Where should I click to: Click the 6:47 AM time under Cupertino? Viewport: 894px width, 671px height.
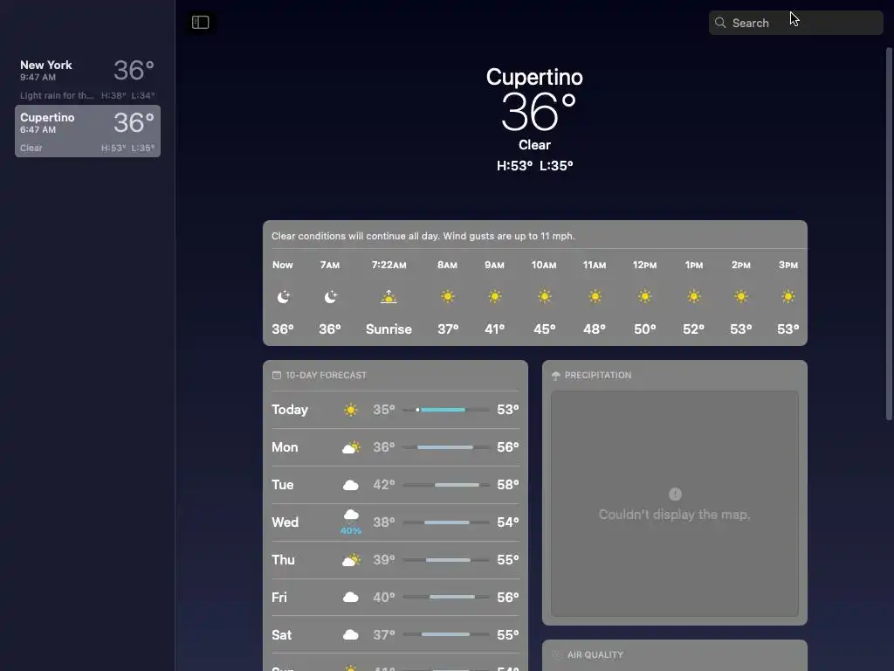click(38, 129)
